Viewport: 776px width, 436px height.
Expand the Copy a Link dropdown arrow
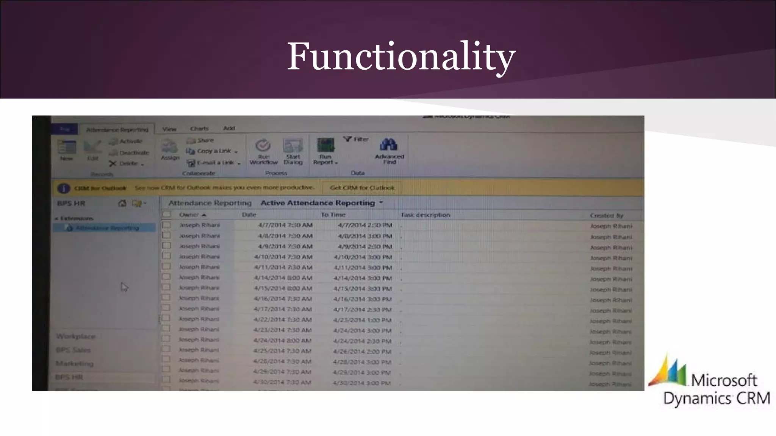(x=236, y=152)
